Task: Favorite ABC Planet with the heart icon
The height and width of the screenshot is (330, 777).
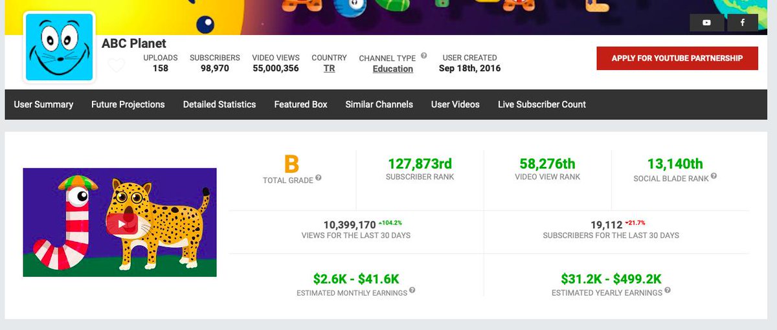Action: tap(116, 65)
